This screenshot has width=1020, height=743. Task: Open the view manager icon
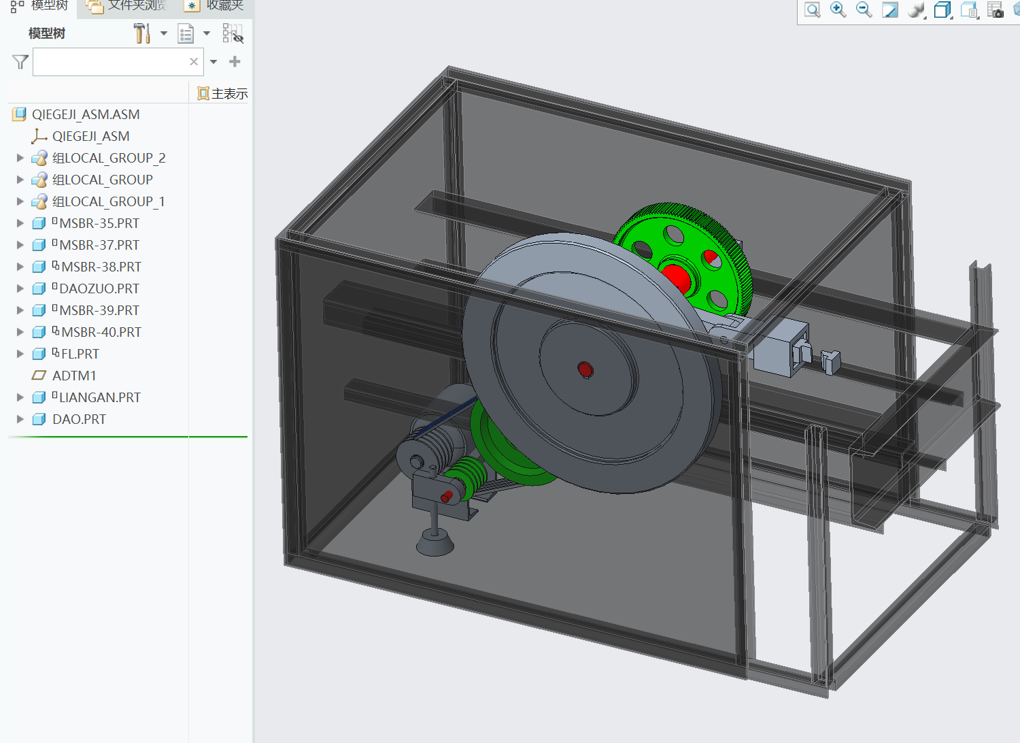coord(968,10)
